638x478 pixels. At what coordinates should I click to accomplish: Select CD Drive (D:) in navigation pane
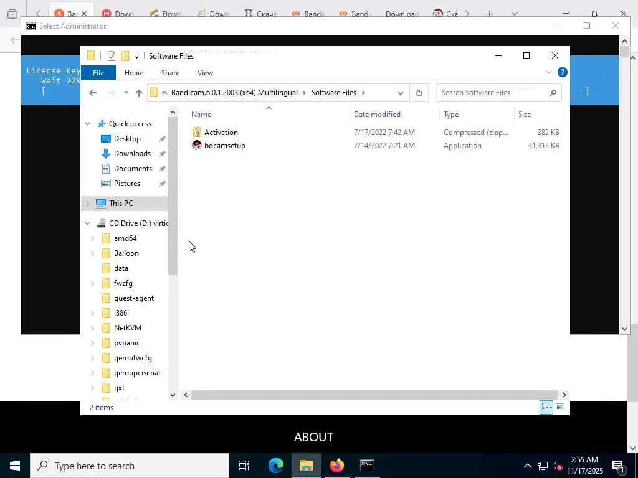coord(138,223)
